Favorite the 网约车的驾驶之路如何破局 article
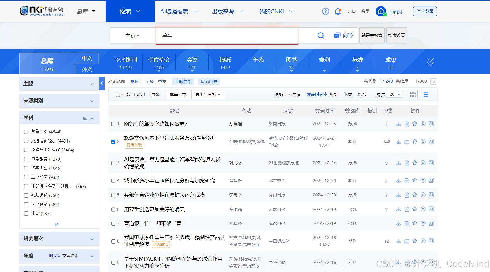Viewport: 490px width, 272px height. coord(415,124)
